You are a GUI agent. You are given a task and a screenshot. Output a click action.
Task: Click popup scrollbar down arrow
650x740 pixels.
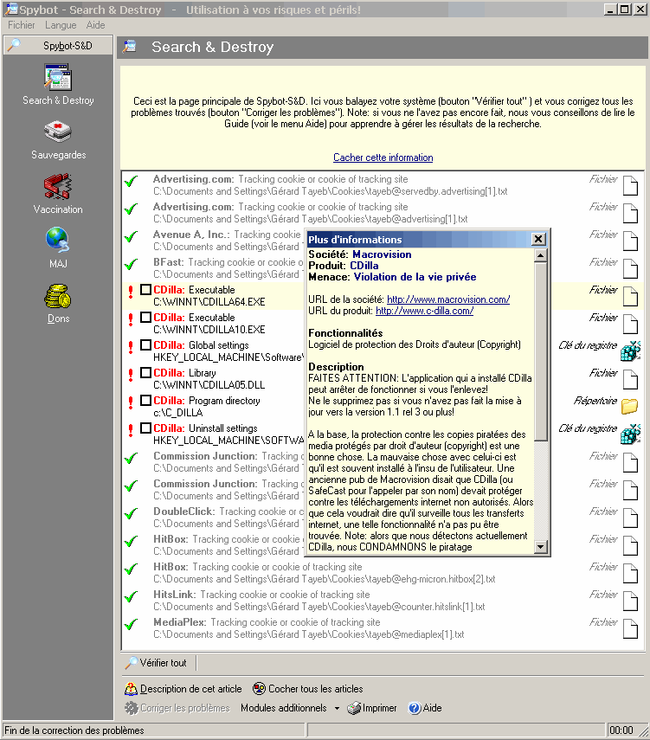pos(540,546)
